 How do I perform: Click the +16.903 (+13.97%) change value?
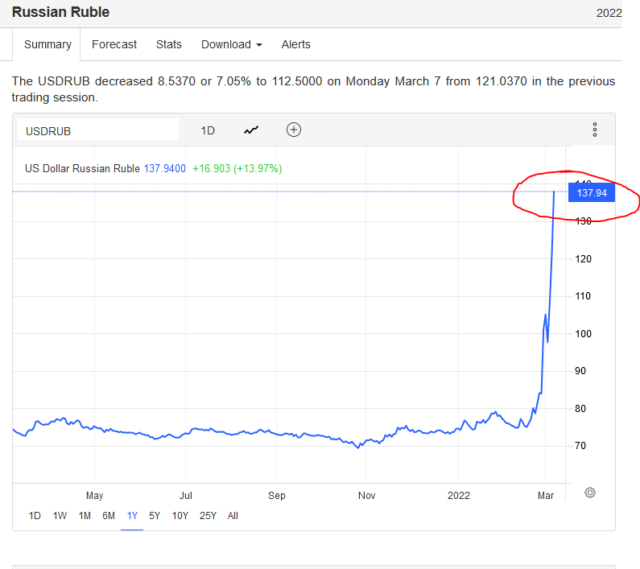pyautogui.click(x=237, y=168)
